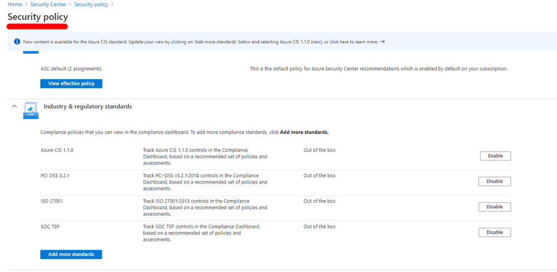Click the default policy description text
This screenshot has height=272, width=557.
(x=379, y=69)
